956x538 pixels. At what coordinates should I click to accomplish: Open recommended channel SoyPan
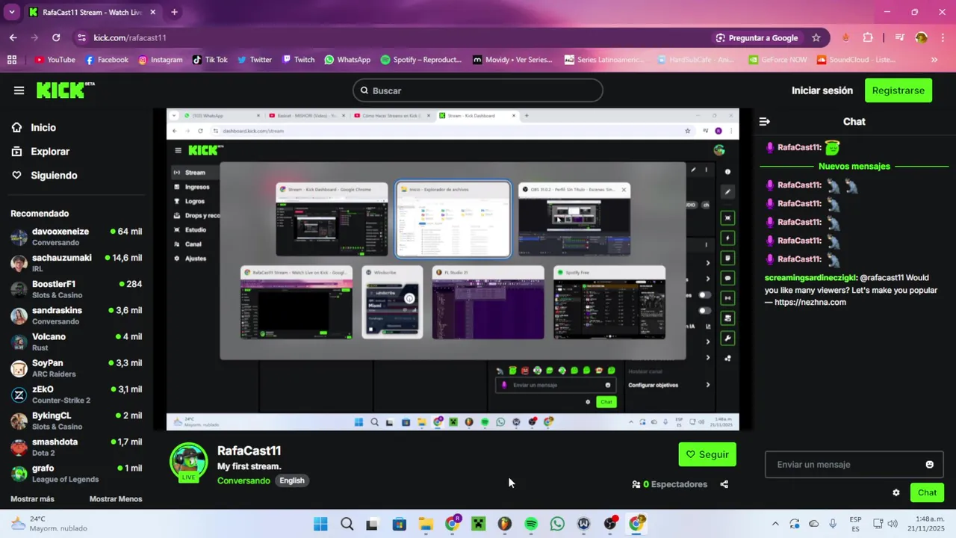click(x=76, y=368)
